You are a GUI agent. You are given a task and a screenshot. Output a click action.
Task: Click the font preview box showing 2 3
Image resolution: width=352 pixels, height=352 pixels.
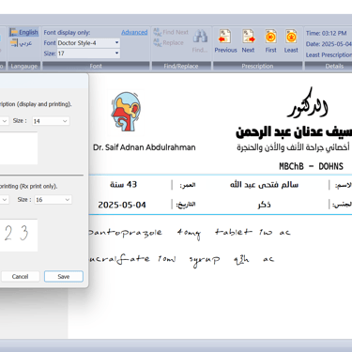click(x=19, y=235)
